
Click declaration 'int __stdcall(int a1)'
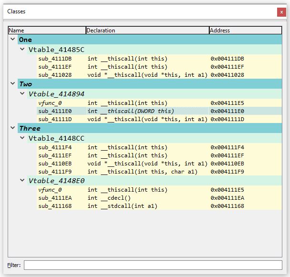122,206
